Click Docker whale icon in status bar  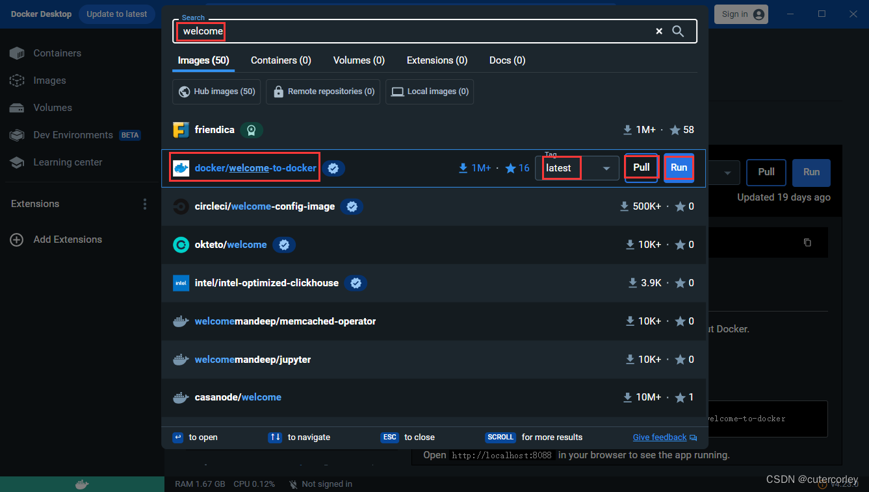pyautogui.click(x=82, y=484)
